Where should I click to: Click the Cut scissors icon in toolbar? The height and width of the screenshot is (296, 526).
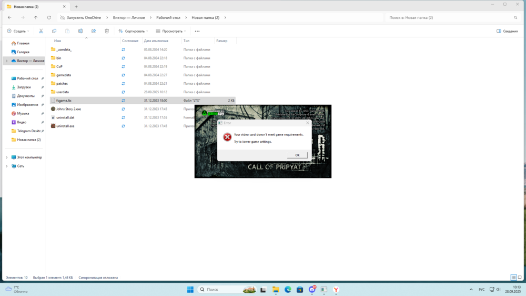click(x=41, y=31)
